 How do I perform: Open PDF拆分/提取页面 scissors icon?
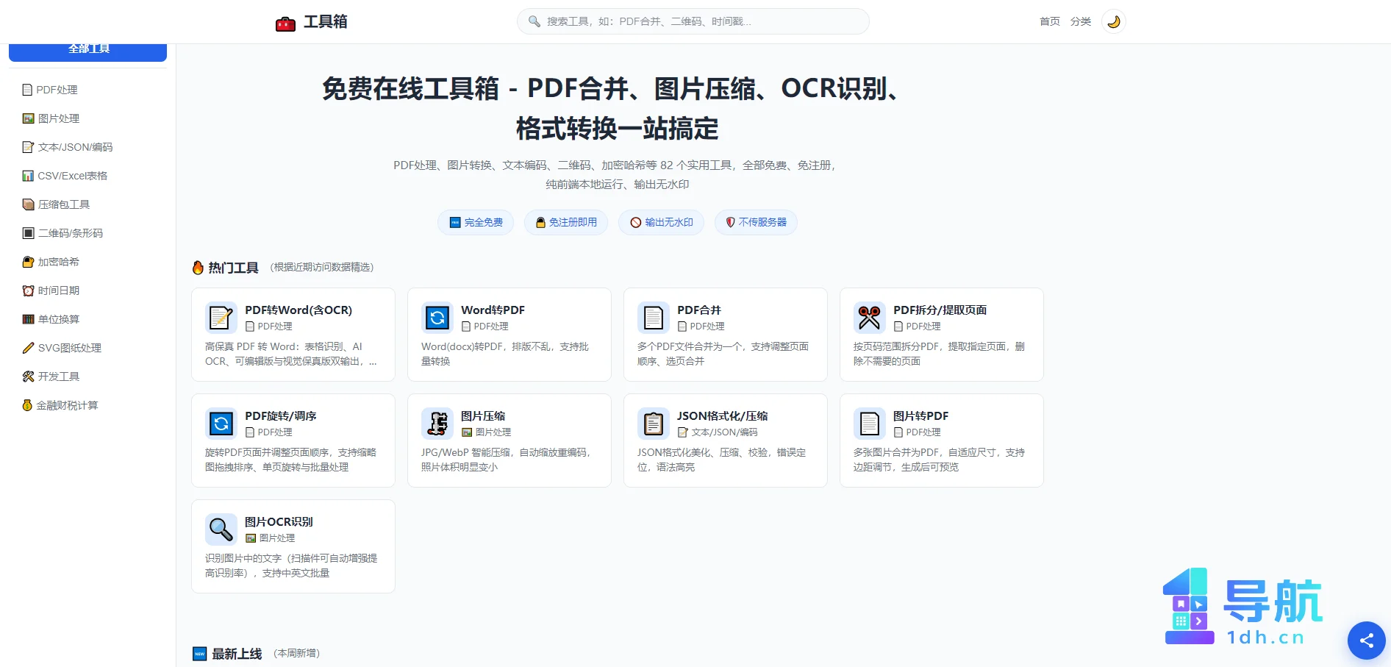tap(869, 318)
